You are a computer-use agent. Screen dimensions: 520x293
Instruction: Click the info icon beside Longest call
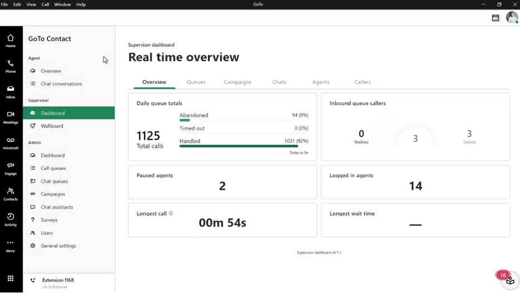pyautogui.click(x=171, y=214)
